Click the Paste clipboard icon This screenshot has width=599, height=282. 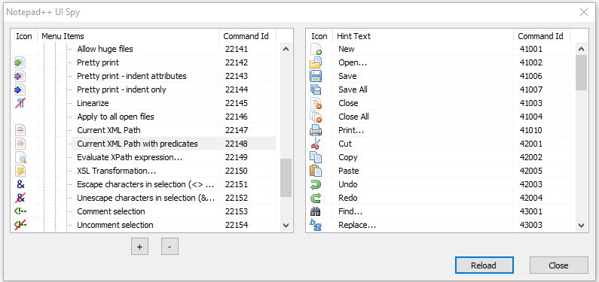(316, 171)
